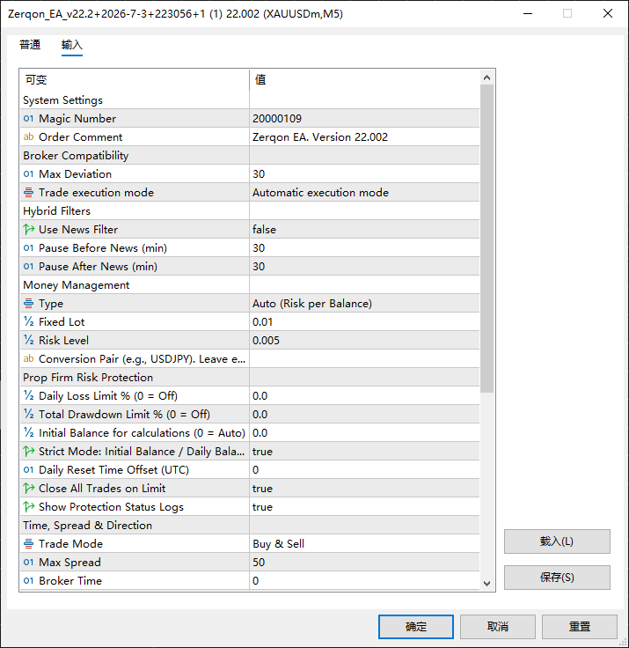Close the Zerqon EA dialog window
The width and height of the screenshot is (629, 648).
coord(608,13)
